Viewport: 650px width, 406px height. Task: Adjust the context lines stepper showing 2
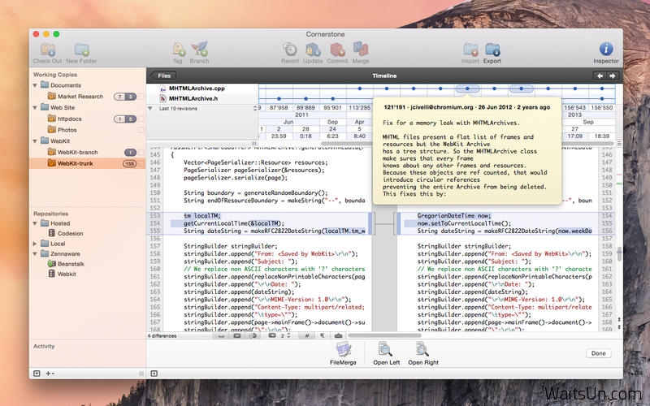[x=288, y=335]
